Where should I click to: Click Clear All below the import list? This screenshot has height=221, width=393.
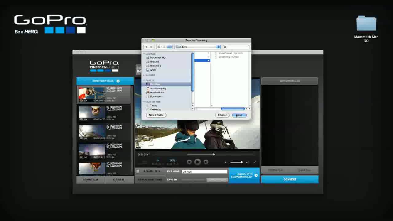click(119, 180)
